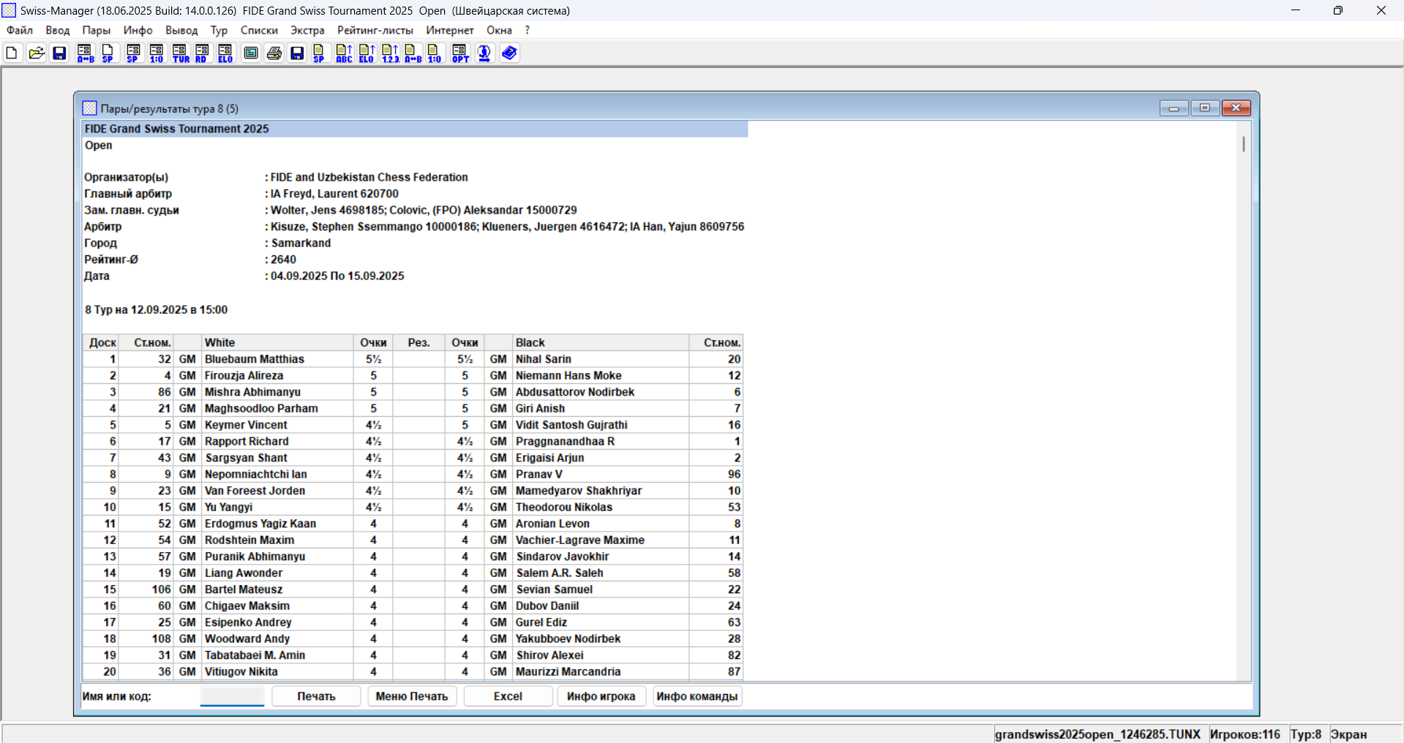
Task: Click the new tournament file icon
Action: click(12, 53)
